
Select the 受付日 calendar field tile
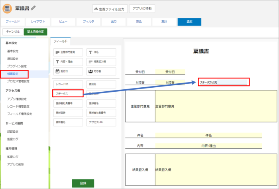(x=68, y=71)
